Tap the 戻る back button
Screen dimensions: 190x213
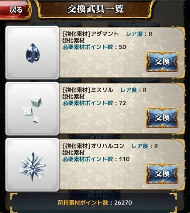point(15,10)
